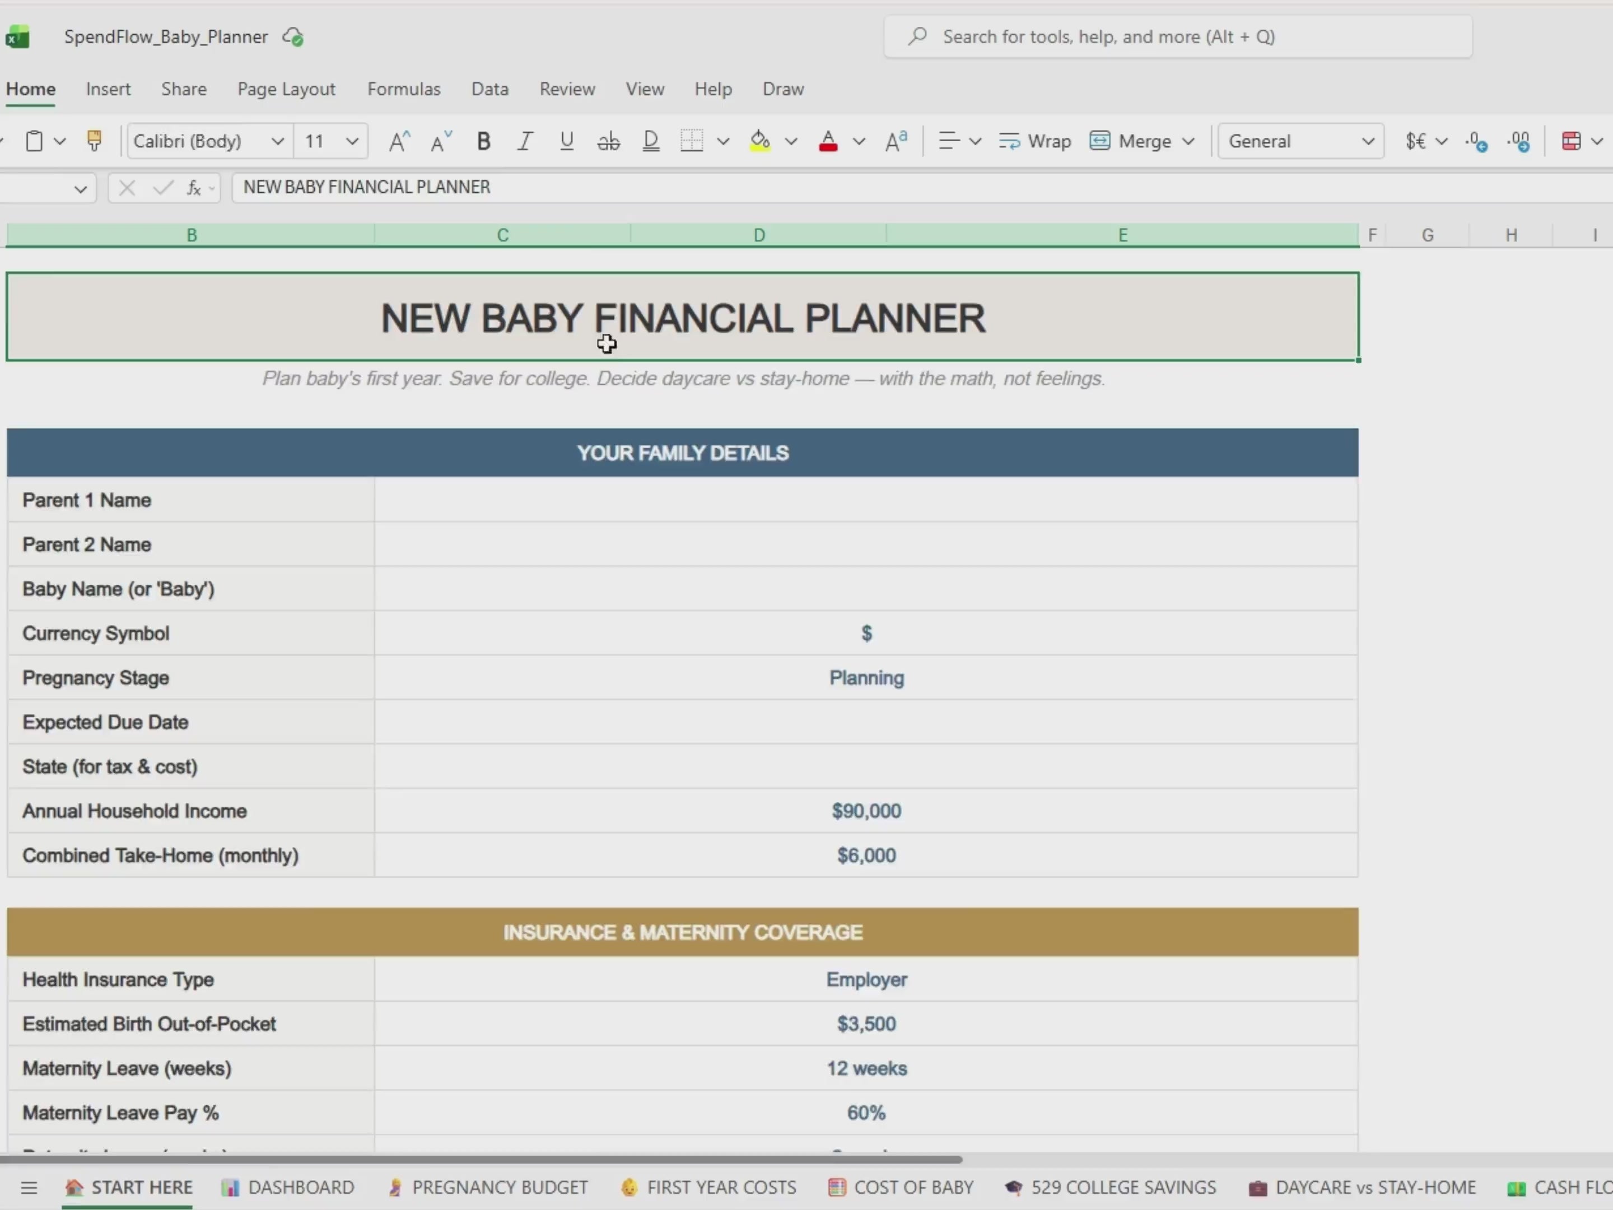This screenshot has width=1613, height=1210.
Task: Cancel formula entry with the X icon
Action: click(x=127, y=188)
